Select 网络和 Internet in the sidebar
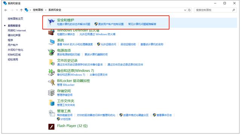The image size is (241, 135). 17,30
